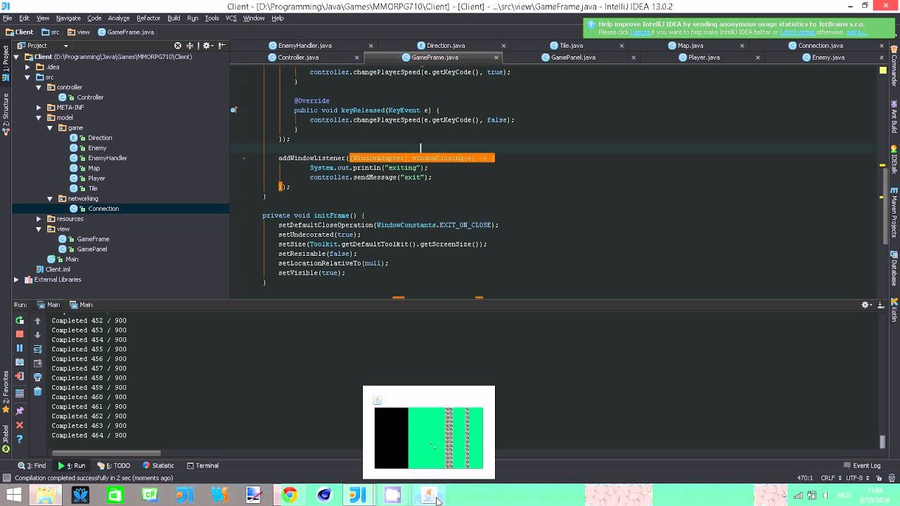The height and width of the screenshot is (506, 900).
Task: Dump threads using the camera icon
Action: 20,363
